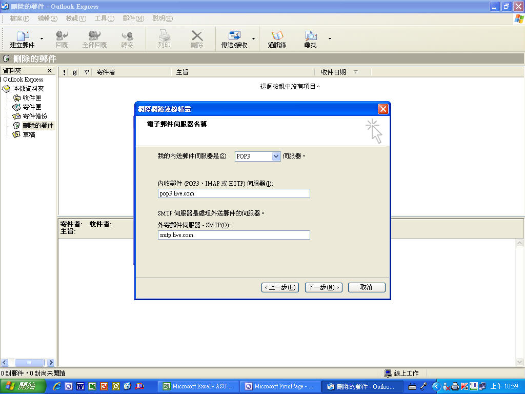Viewport: 525px width, 394px height.
Task: Sort by the priority (!) column header
Action: tap(64, 72)
